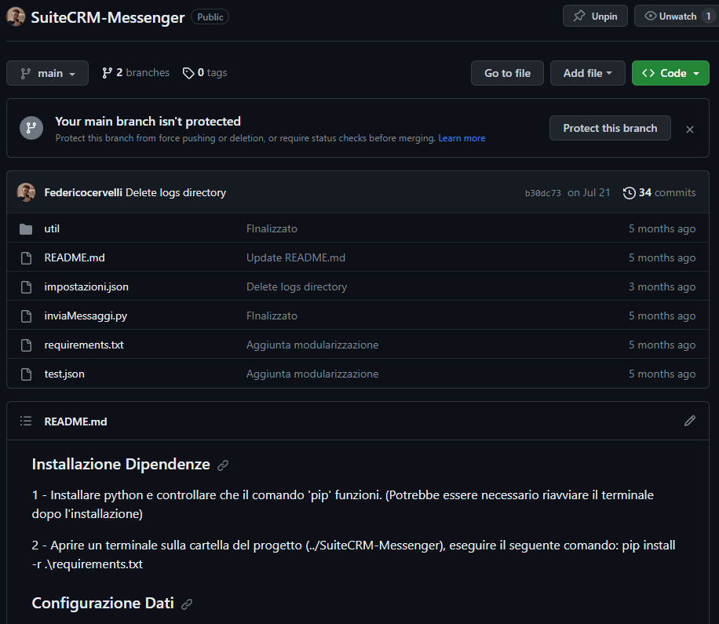719x624 pixels.
Task: Open the test.json file
Action: [64, 374]
